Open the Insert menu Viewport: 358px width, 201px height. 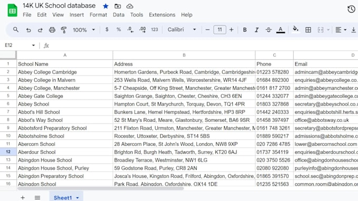[x=77, y=15]
